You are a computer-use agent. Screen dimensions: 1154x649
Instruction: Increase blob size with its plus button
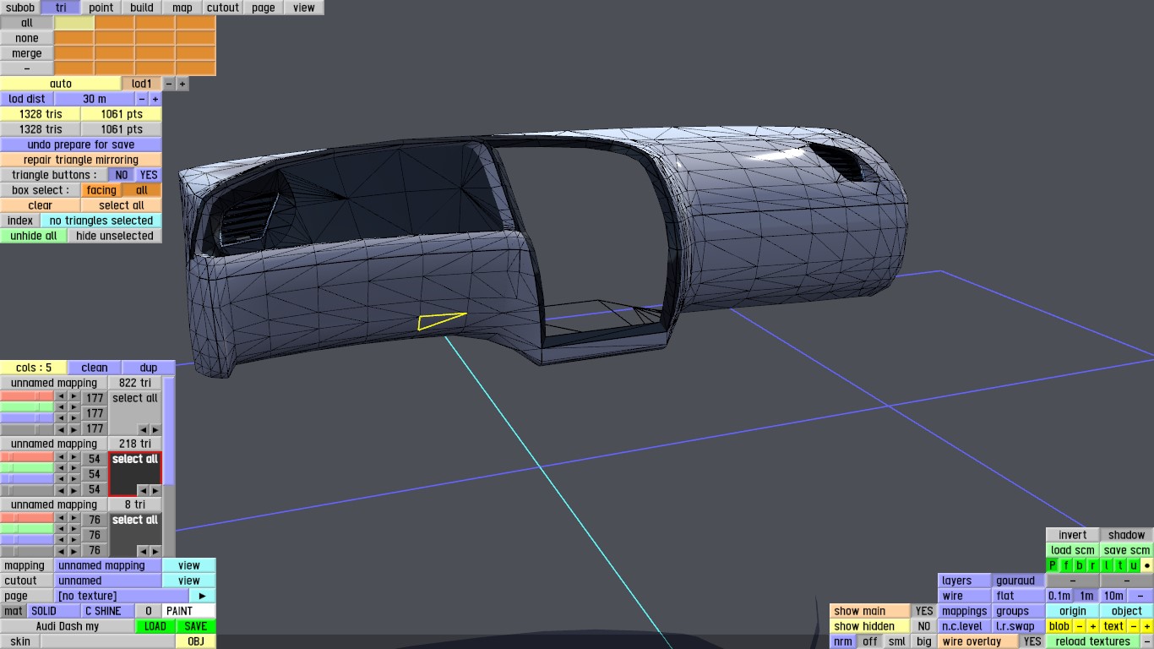click(x=1092, y=626)
